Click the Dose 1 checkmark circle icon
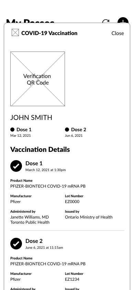This screenshot has width=134, height=290. (x=16, y=166)
